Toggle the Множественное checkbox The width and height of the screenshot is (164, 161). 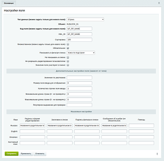[x=68, y=44]
